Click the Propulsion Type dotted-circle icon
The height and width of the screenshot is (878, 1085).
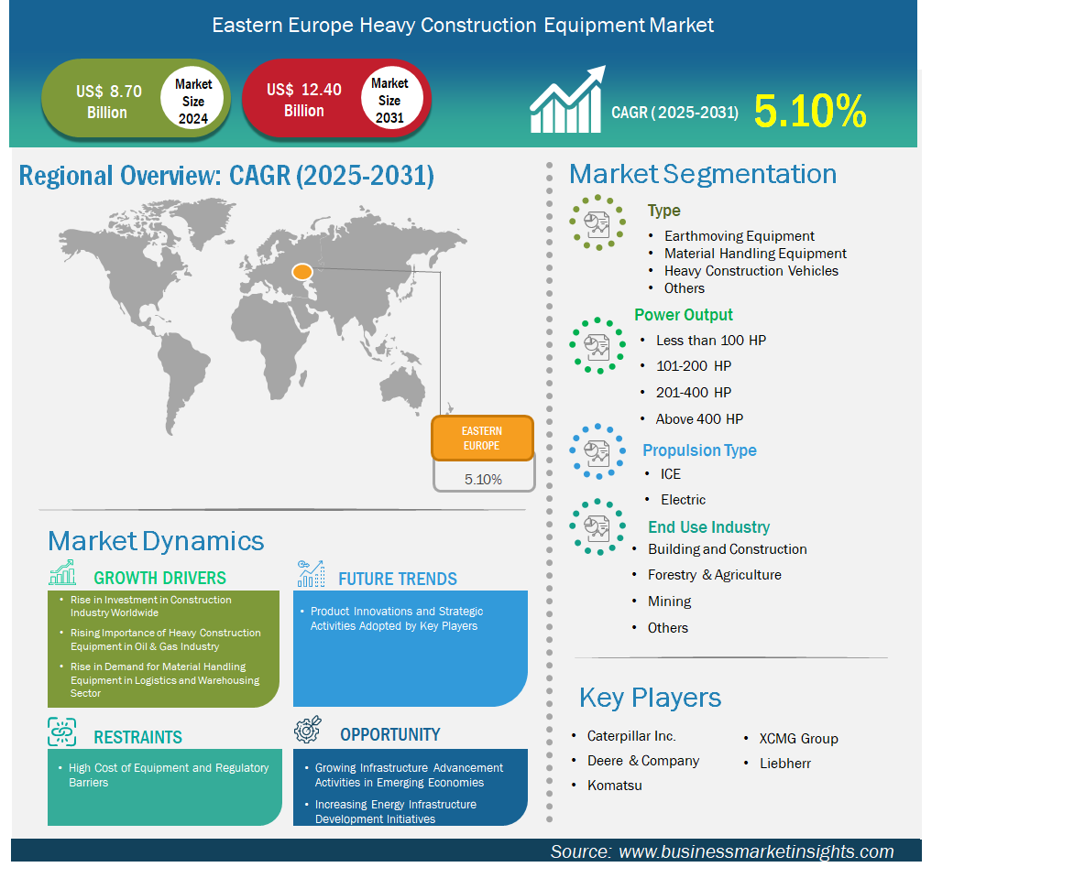pyautogui.click(x=597, y=452)
